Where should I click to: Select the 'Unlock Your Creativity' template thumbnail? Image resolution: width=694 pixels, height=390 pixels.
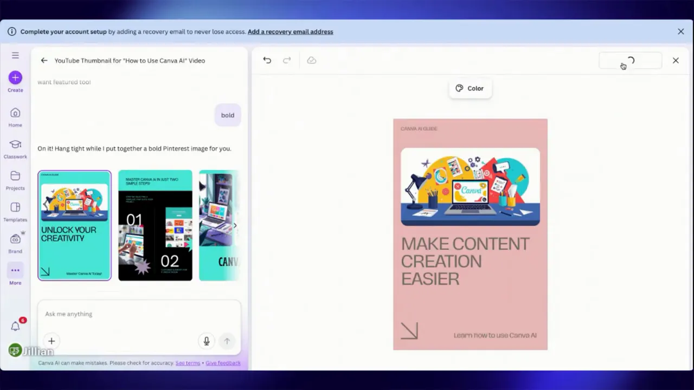[74, 225]
